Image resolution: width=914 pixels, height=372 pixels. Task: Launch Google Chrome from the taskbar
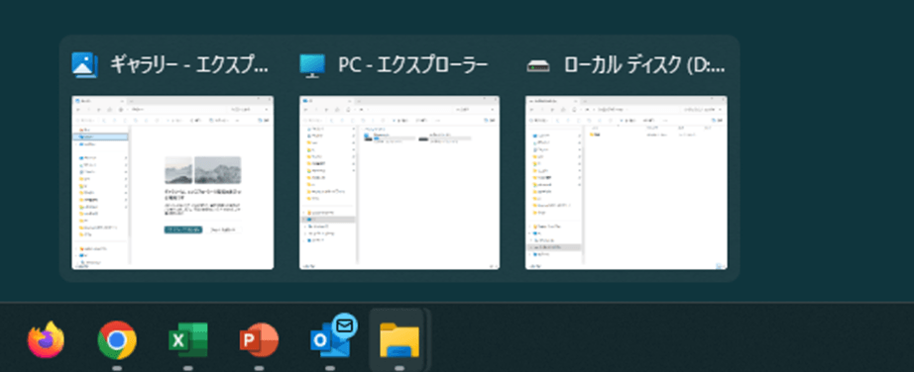(117, 340)
